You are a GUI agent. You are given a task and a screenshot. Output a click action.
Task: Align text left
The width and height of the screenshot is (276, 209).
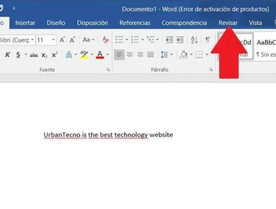pos(119,55)
